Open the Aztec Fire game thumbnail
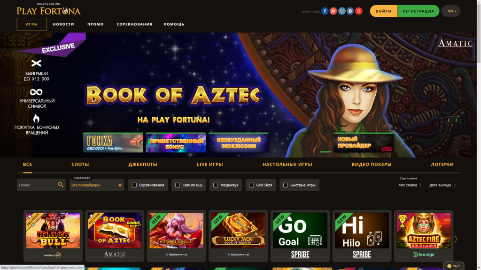Viewport: 481px width, 270px height. point(423,231)
